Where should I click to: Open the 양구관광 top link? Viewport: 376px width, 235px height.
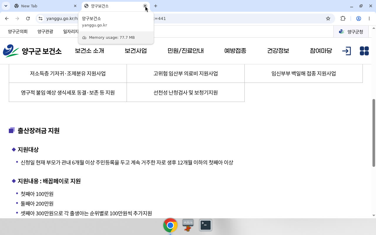pyautogui.click(x=45, y=31)
